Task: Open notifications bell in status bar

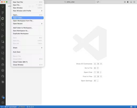Action: [135, 107]
